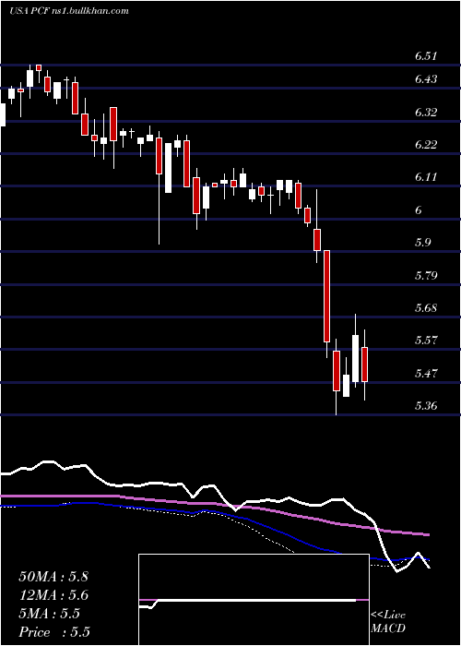The height and width of the screenshot is (646, 461).
Task: Click the 5.79 price axis label
Action: [426, 275]
